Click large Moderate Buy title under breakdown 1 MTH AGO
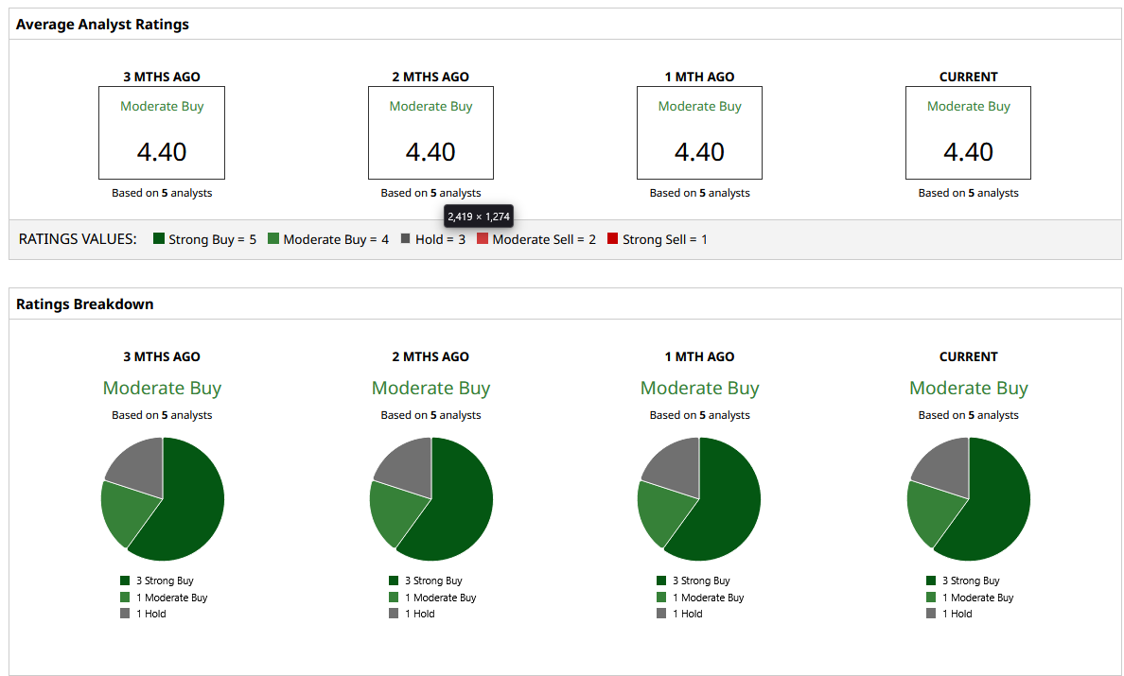1124x676 pixels. tap(699, 389)
